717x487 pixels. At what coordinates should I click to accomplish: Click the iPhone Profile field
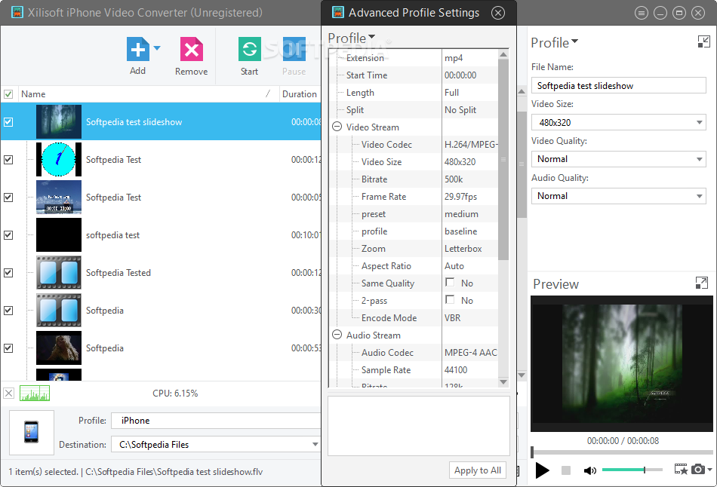[217, 421]
